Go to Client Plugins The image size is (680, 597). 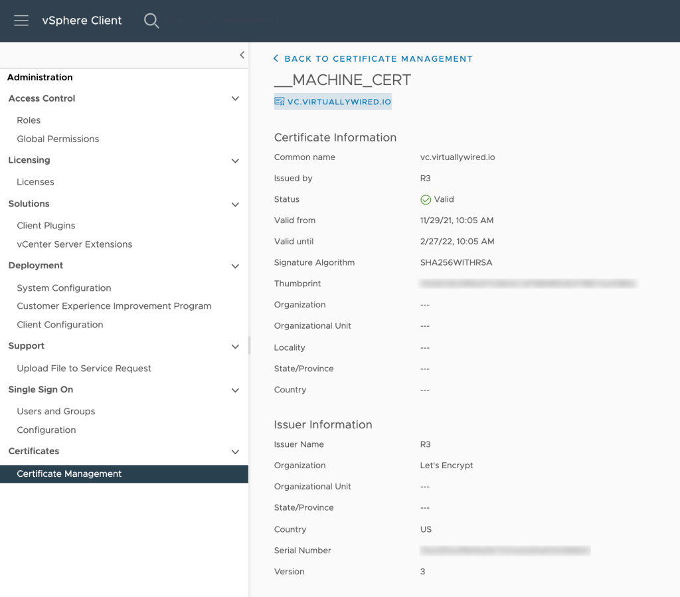[x=46, y=226]
